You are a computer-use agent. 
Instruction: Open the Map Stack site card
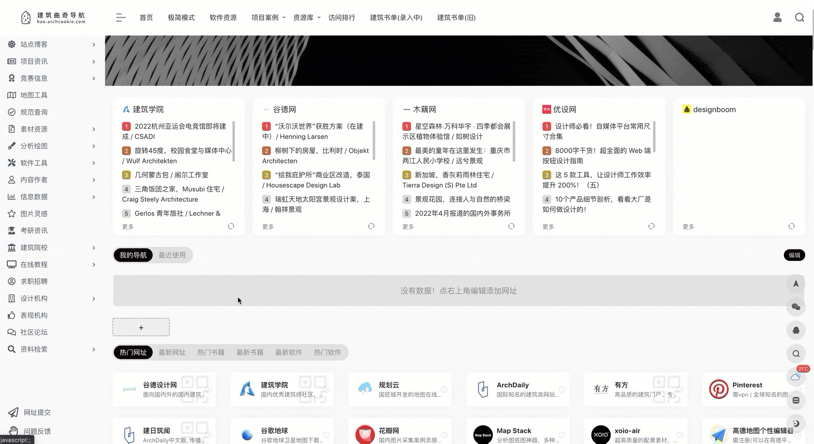pyautogui.click(x=517, y=431)
